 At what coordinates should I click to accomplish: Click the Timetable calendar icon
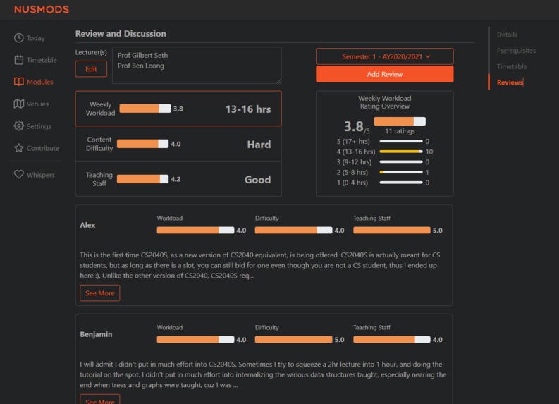click(x=19, y=60)
